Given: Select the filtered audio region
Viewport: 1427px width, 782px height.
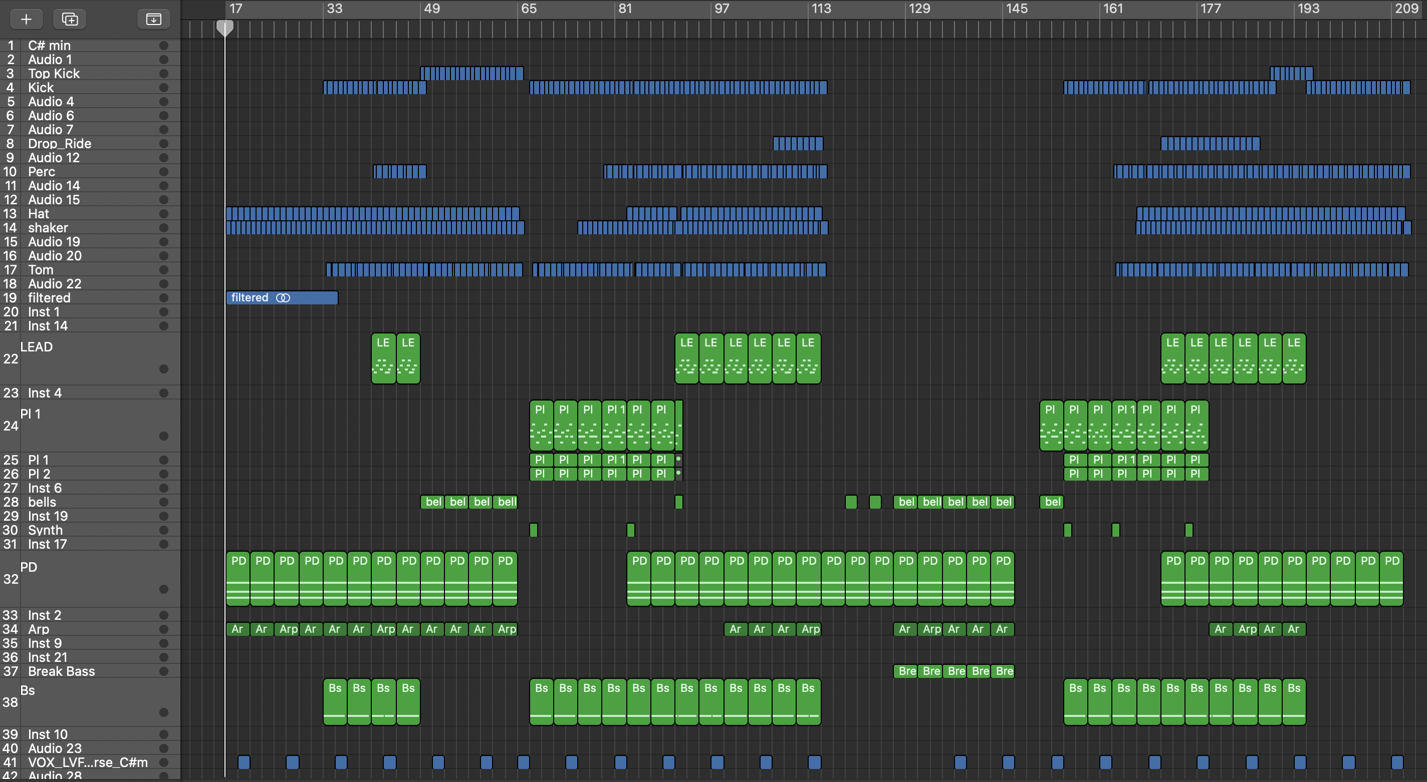Looking at the screenshot, I should tap(282, 298).
